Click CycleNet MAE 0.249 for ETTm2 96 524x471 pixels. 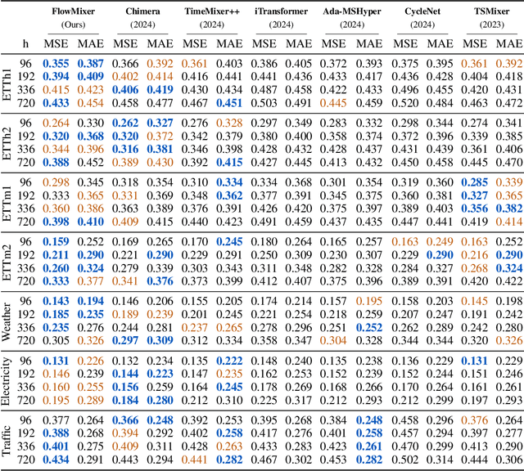point(440,242)
